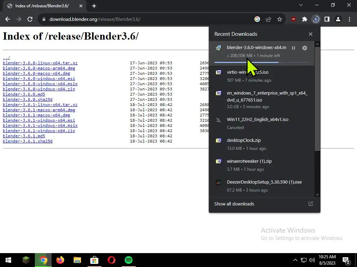This screenshot has height=267, width=357.
Task: Download blender-3.6.0-macos-arm64.dmg
Action: coord(39,68)
